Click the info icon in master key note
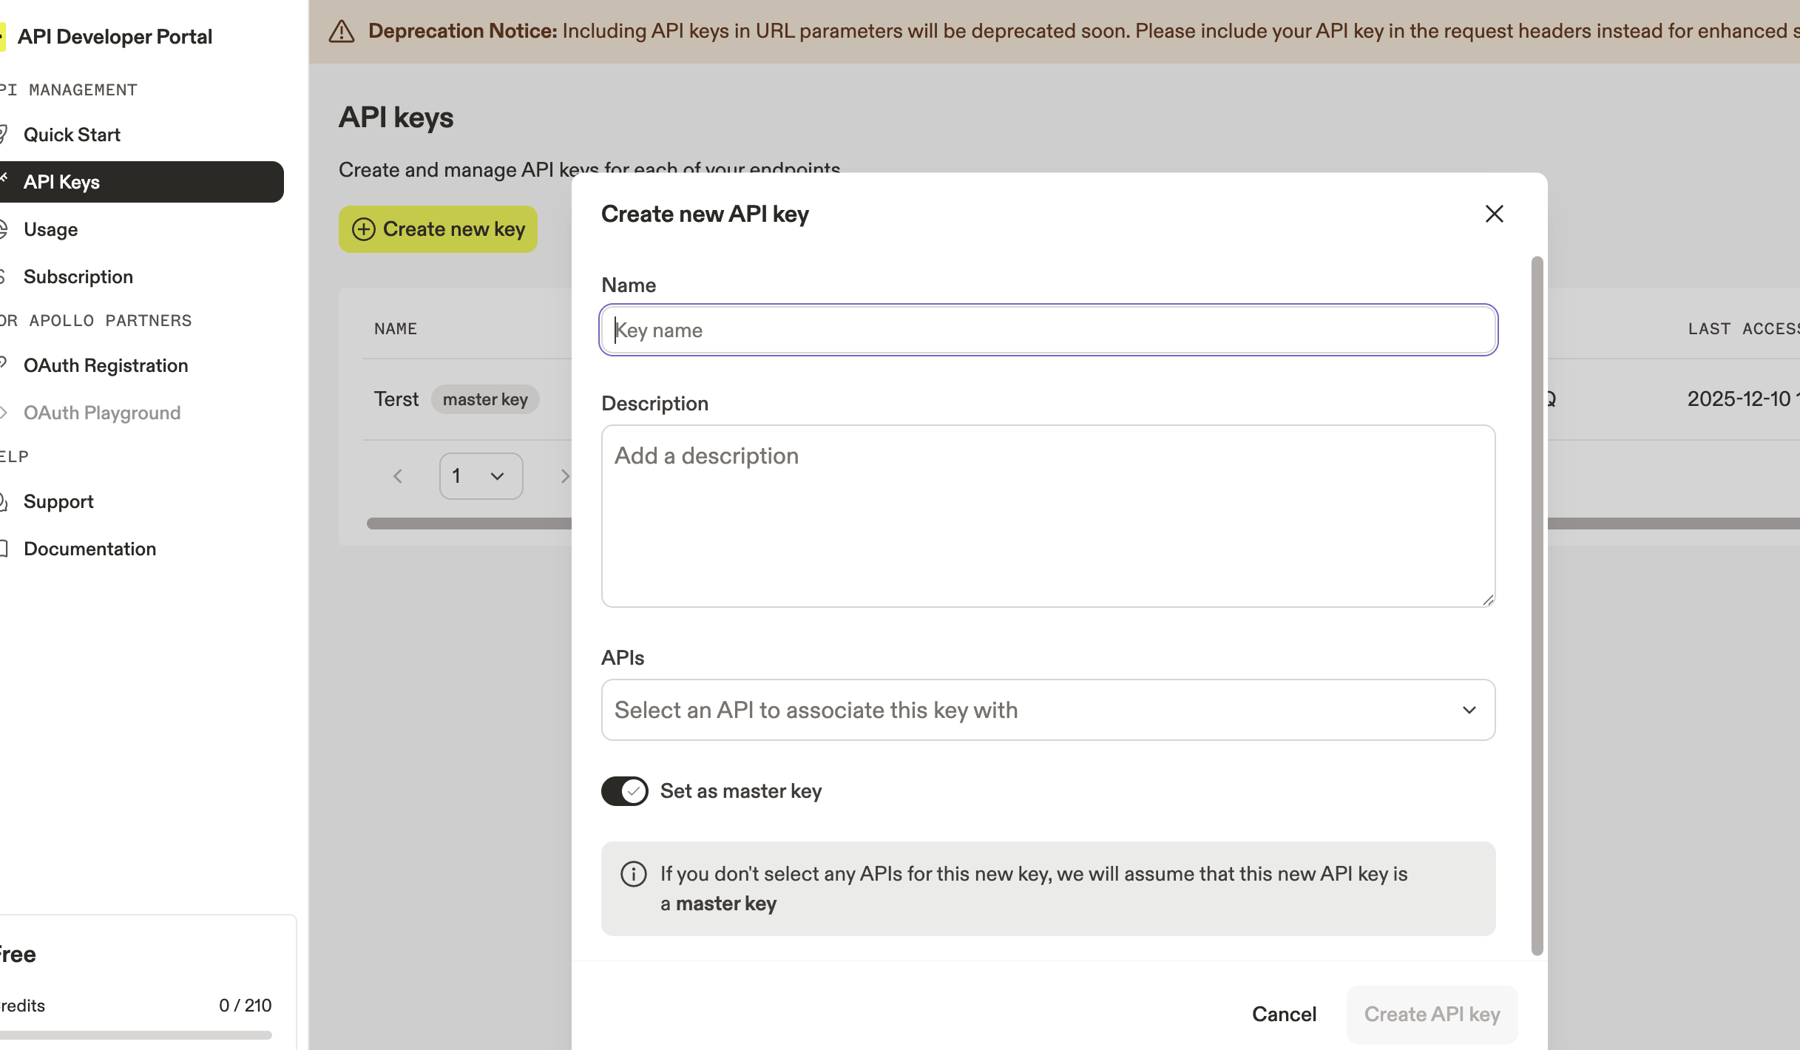Screen dimensions: 1800x1050 pos(633,874)
